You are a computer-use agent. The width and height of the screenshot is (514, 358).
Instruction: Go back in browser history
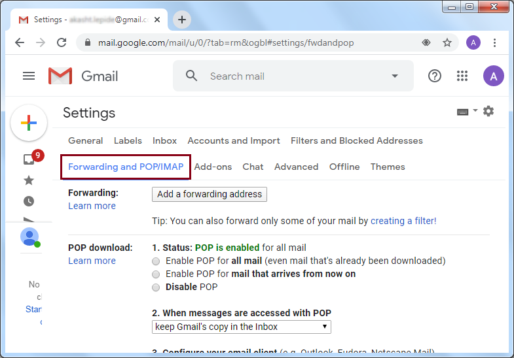pyautogui.click(x=20, y=42)
